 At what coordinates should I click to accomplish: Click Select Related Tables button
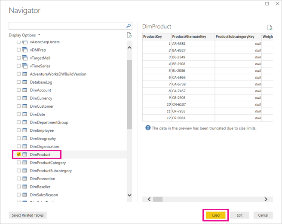coord(28,215)
